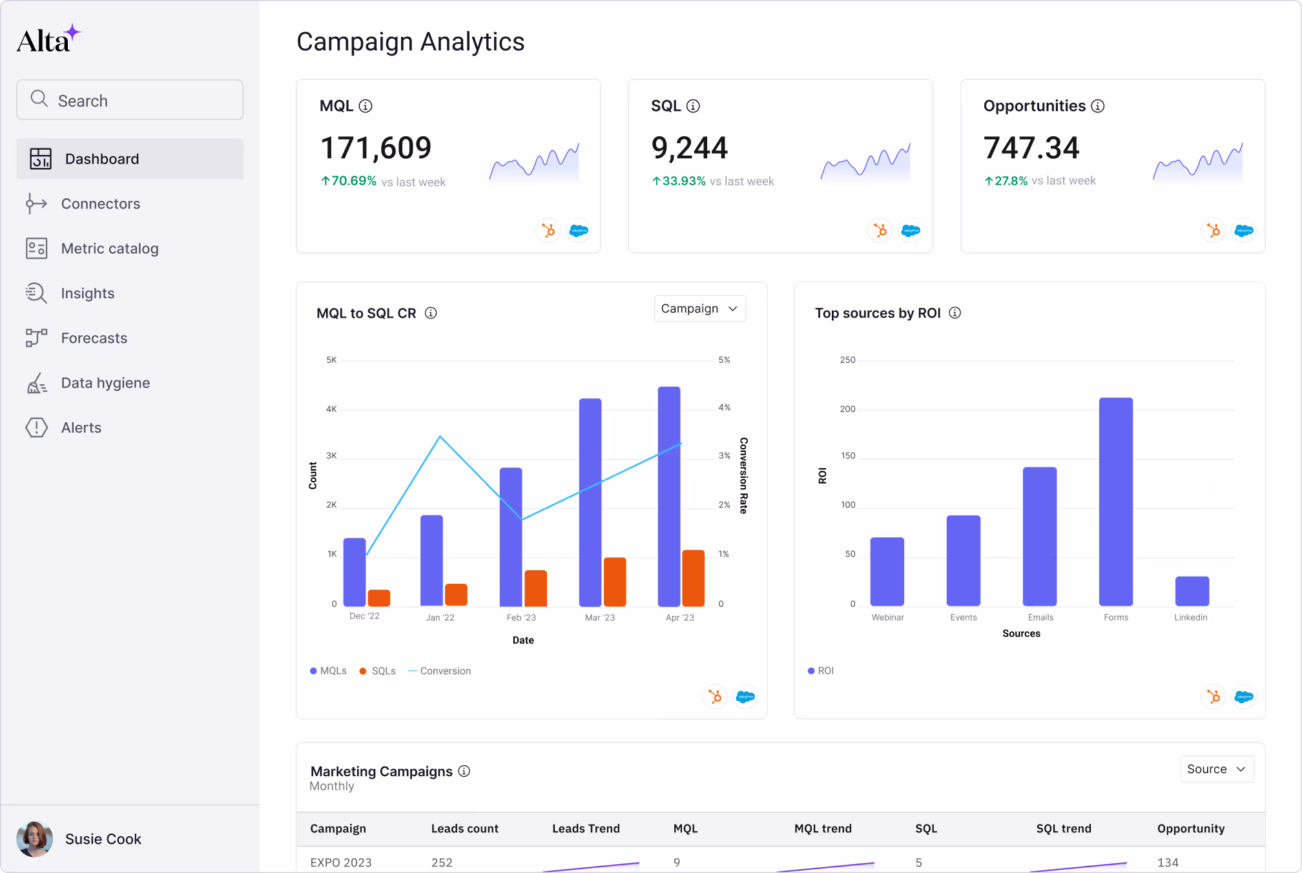Click the Alta logo

pyautogui.click(x=48, y=36)
